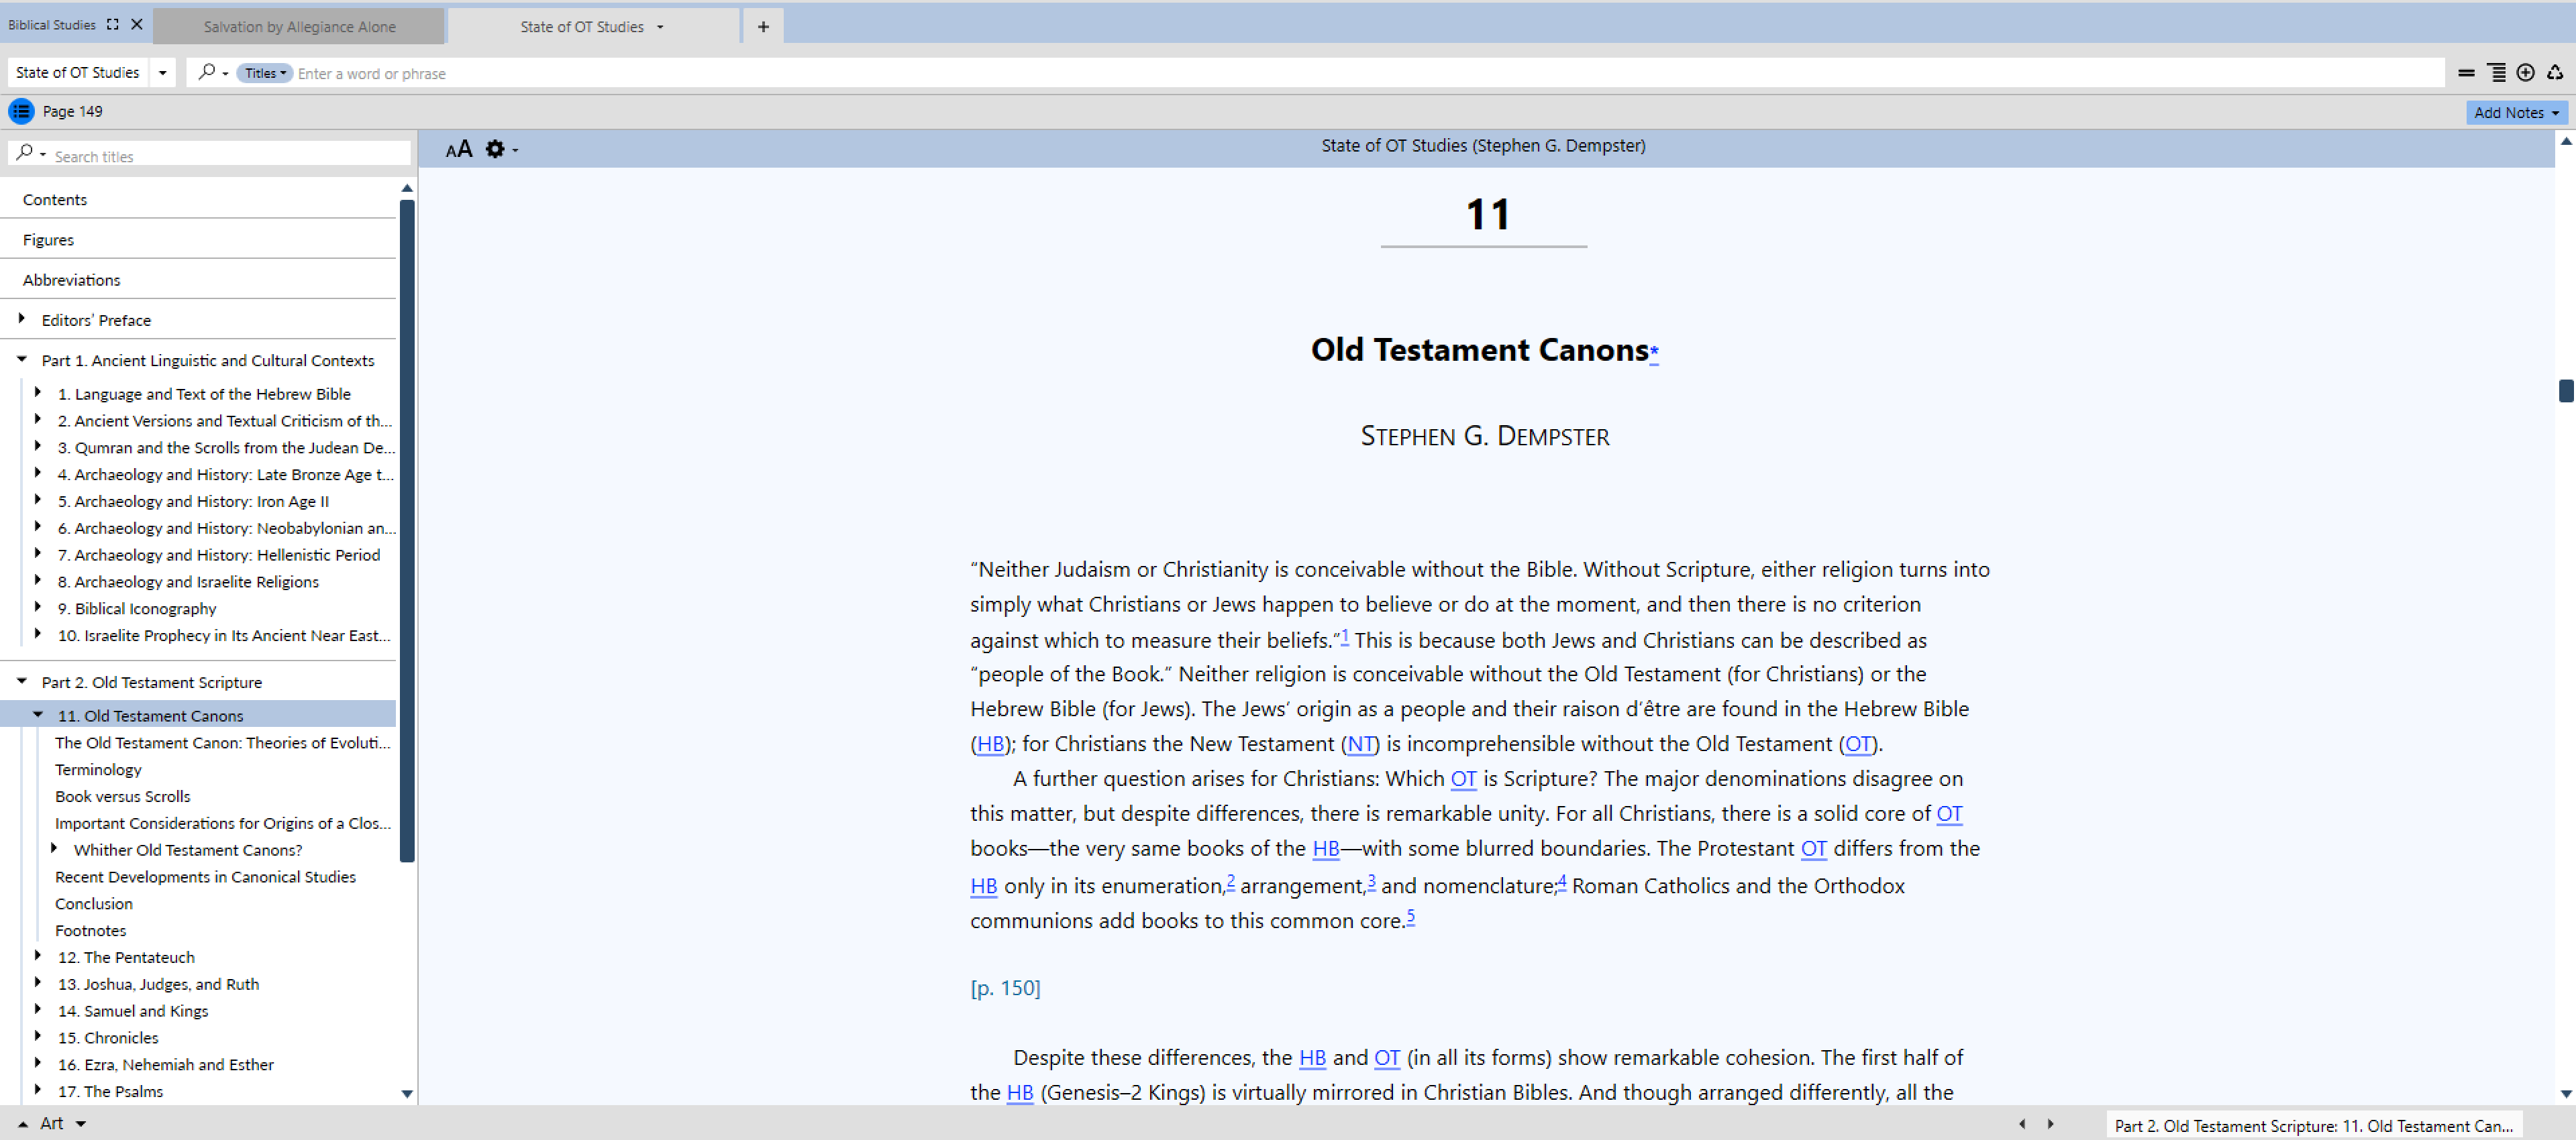Open the display settings gear menu
This screenshot has width=2576, height=1140.
tap(496, 149)
